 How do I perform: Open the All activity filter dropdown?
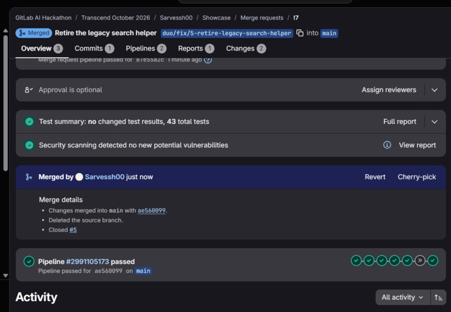[x=403, y=297]
